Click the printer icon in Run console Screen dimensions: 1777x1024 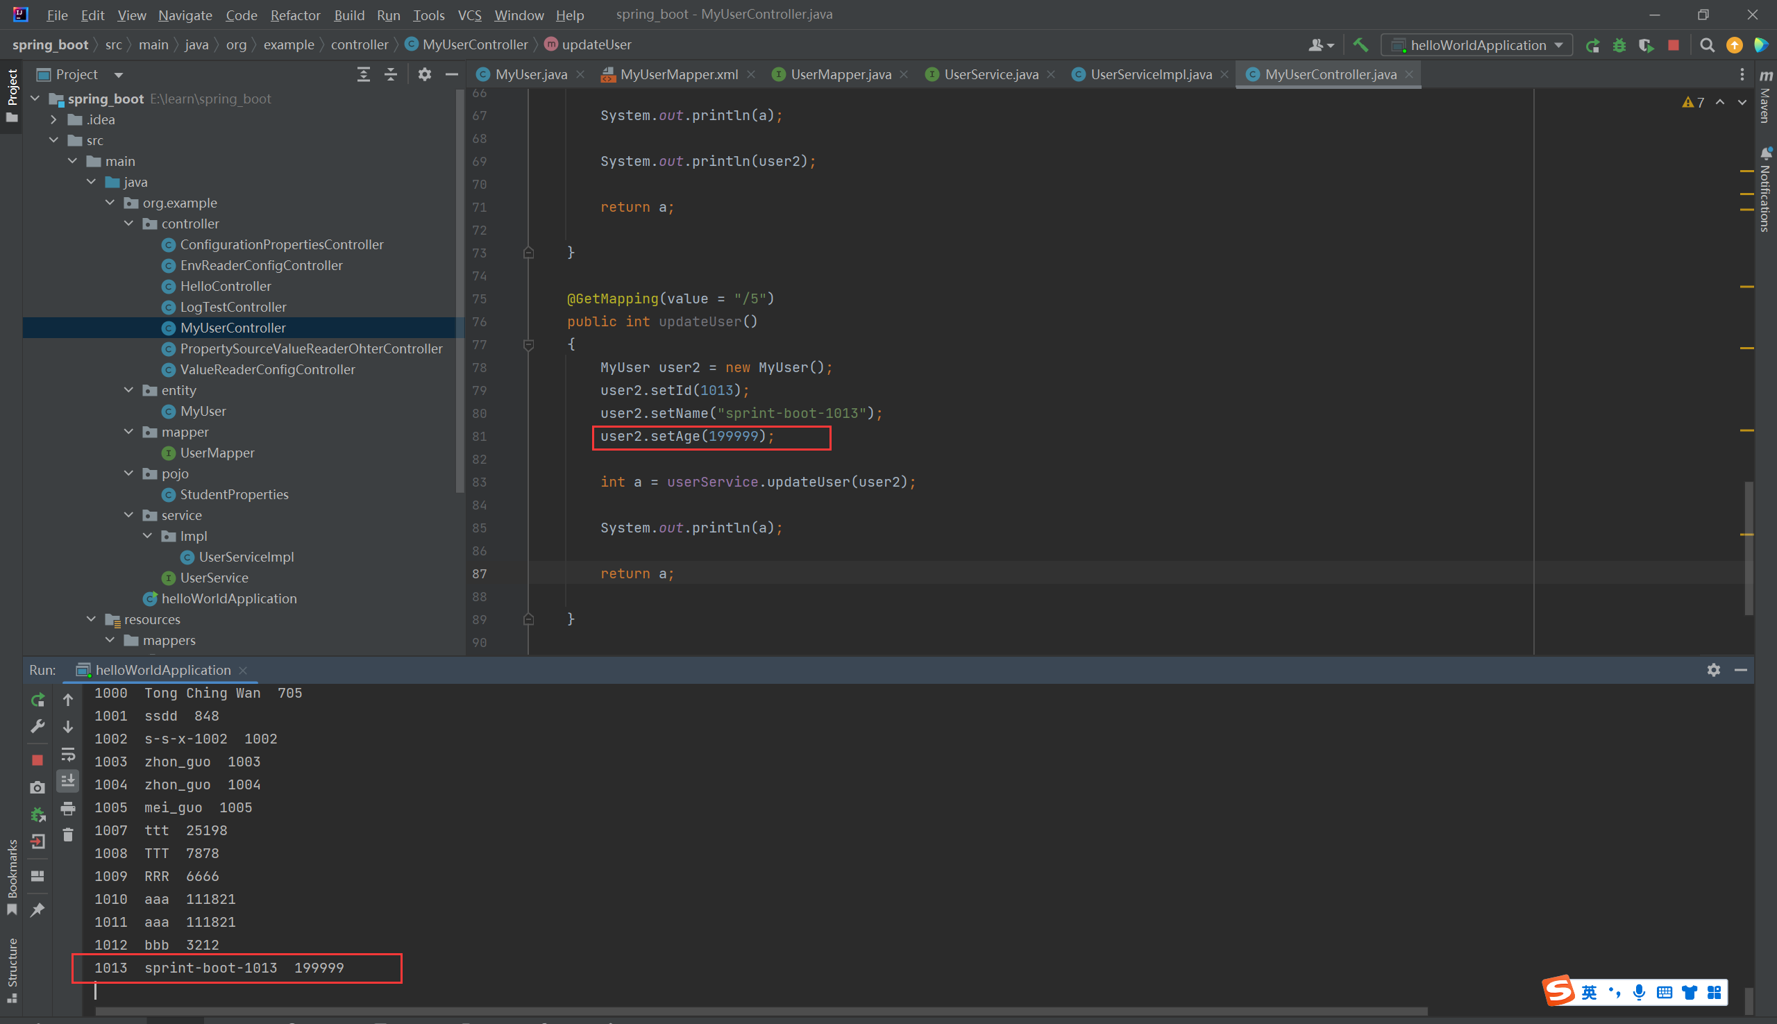tap(68, 809)
